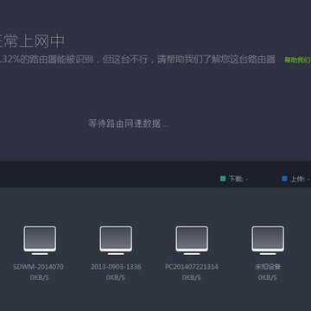The image size is (311, 311).
Task: Select the 未知设备 device monitor icon
Action: tap(268, 240)
